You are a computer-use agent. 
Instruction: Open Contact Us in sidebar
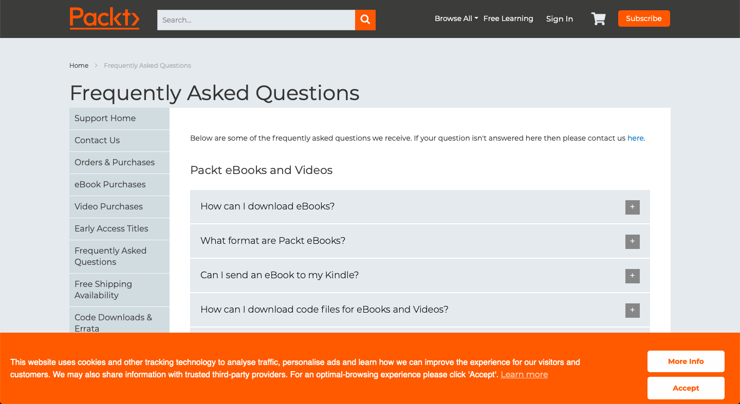pyautogui.click(x=119, y=140)
